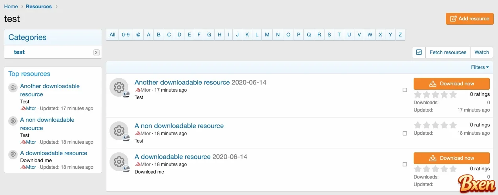
Task: Click the select-all checkmark icon beside Fetch resources
Action: coord(419,52)
